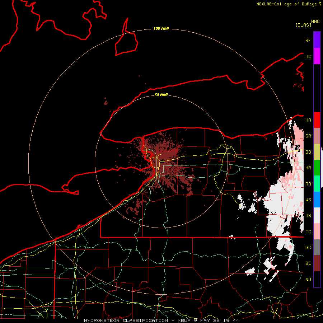This screenshot has height=323, width=323.
Task: Click the '9 MAY 25' date stamp
Action: 207,320
